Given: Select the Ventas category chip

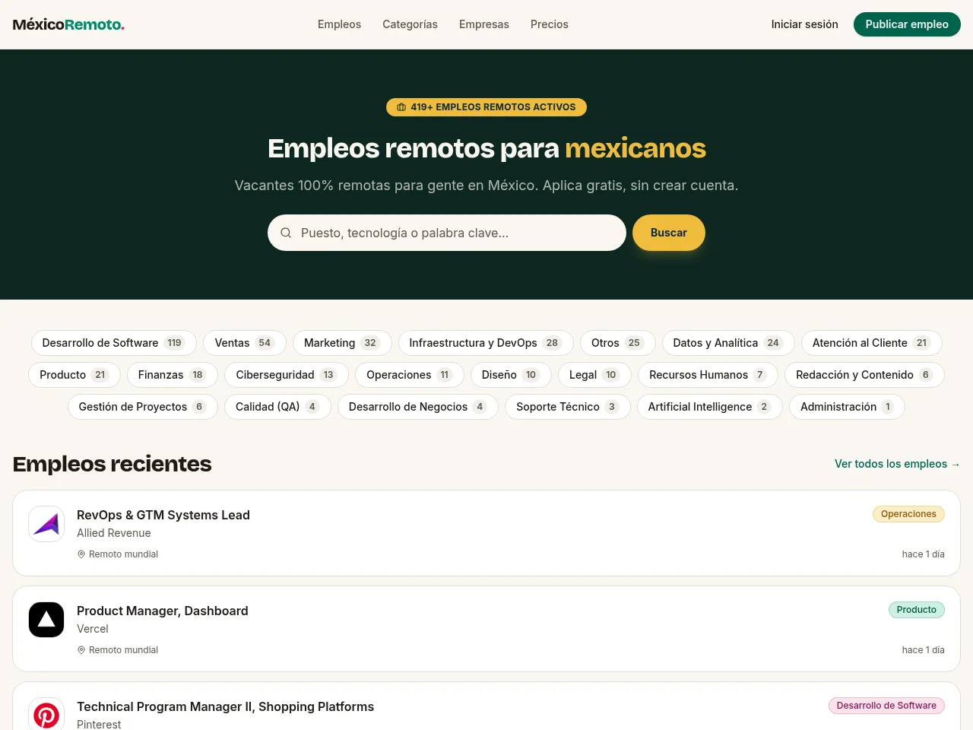Looking at the screenshot, I should coord(245,343).
